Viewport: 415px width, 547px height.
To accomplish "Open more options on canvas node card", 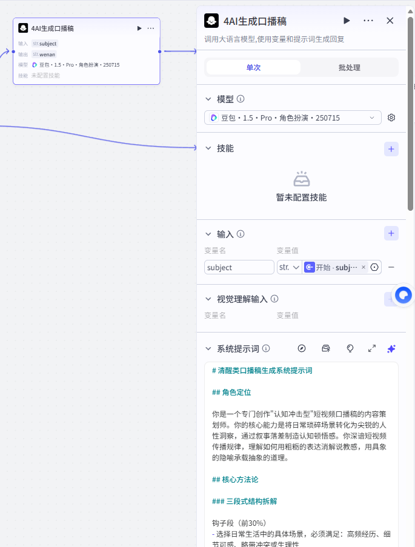I will click(151, 28).
